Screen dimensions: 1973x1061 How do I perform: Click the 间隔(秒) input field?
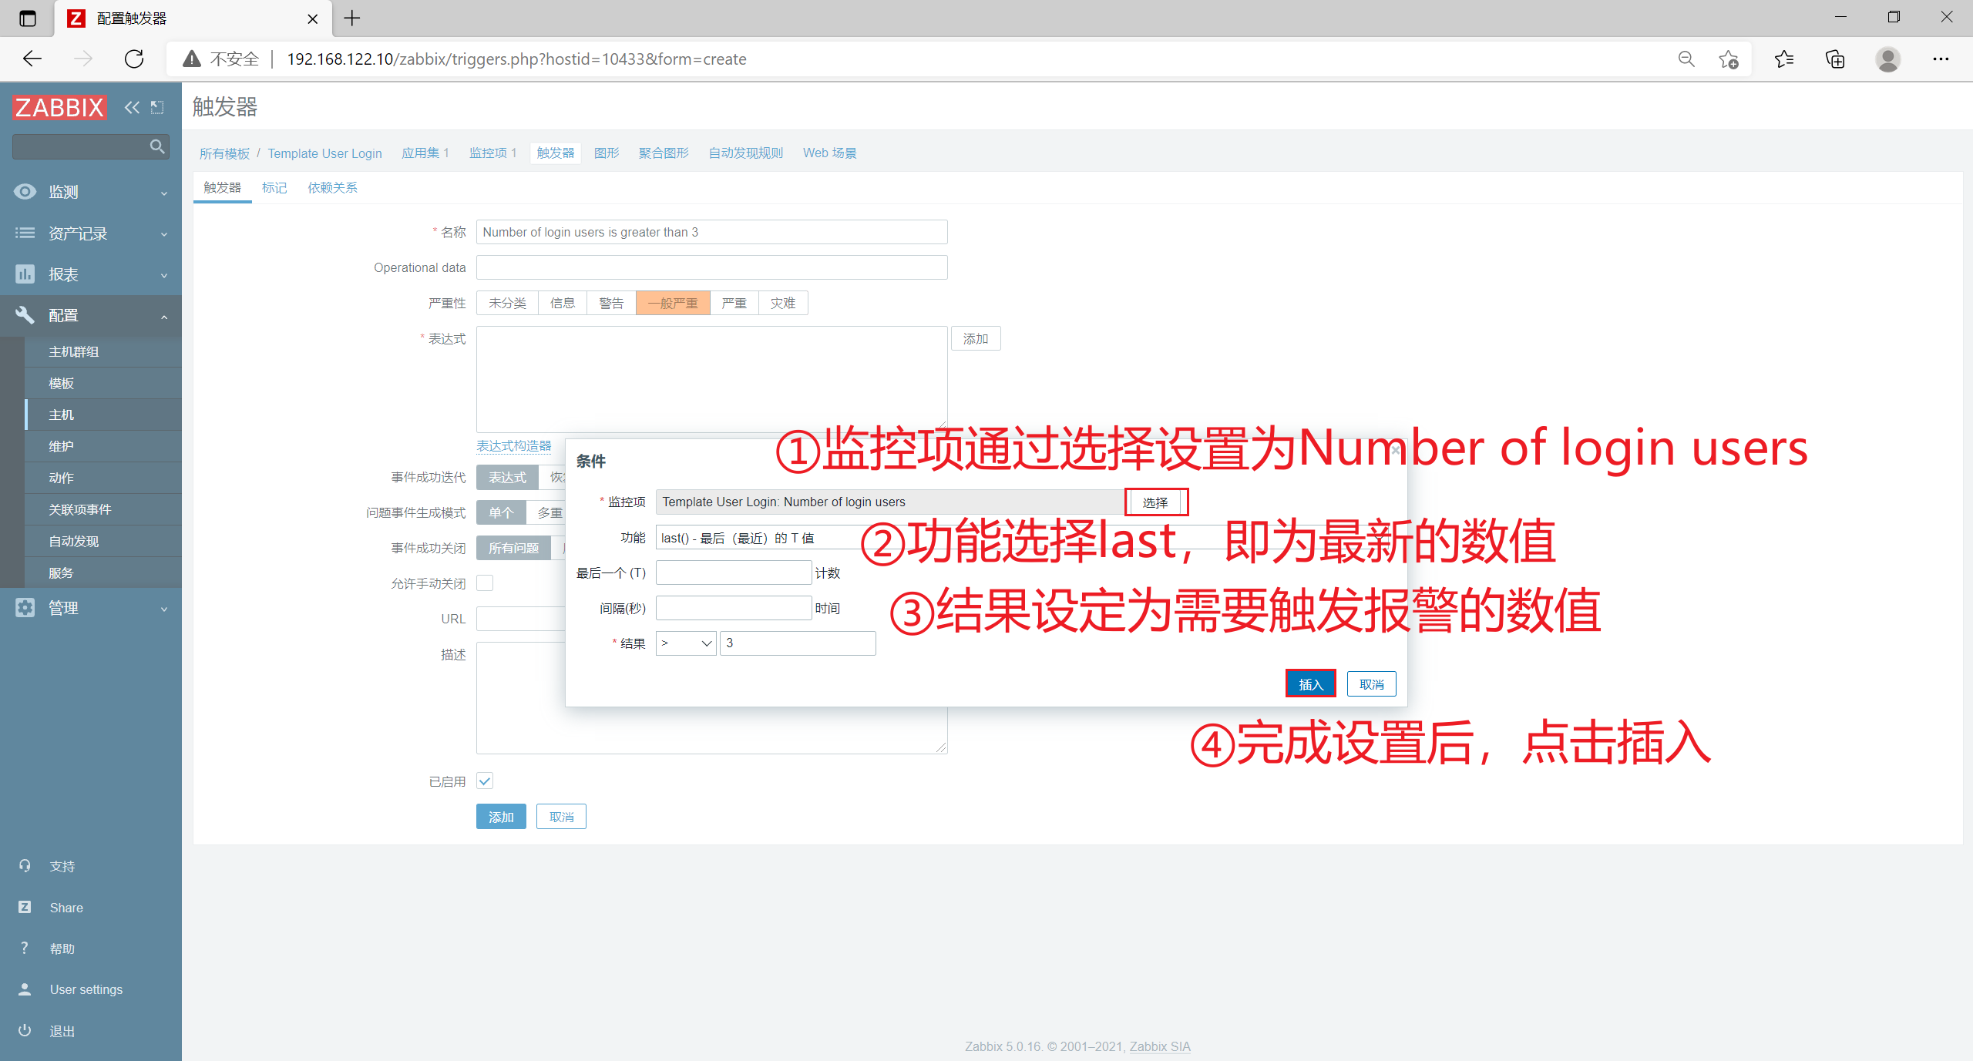pos(734,608)
